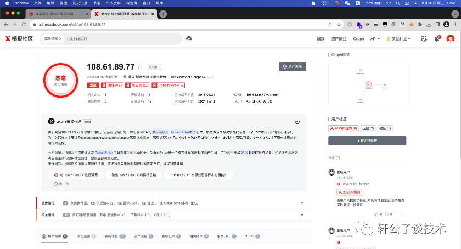Open Chrome profile icon in toolbar
Screen dimensions: 461x249
[x=446, y=24]
